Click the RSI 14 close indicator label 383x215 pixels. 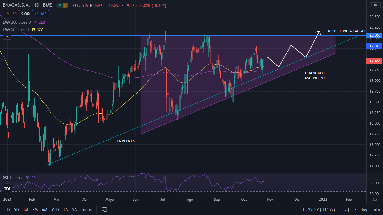coord(13,178)
